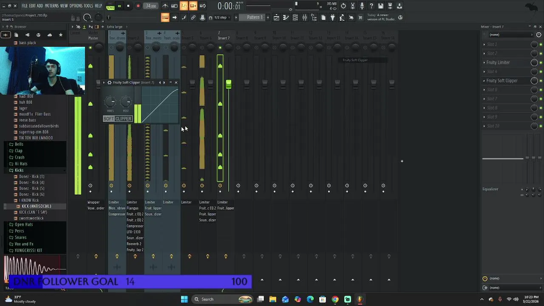Viewport: 544px width, 306px height.
Task: Select the reese bass sample
Action: 27,120
